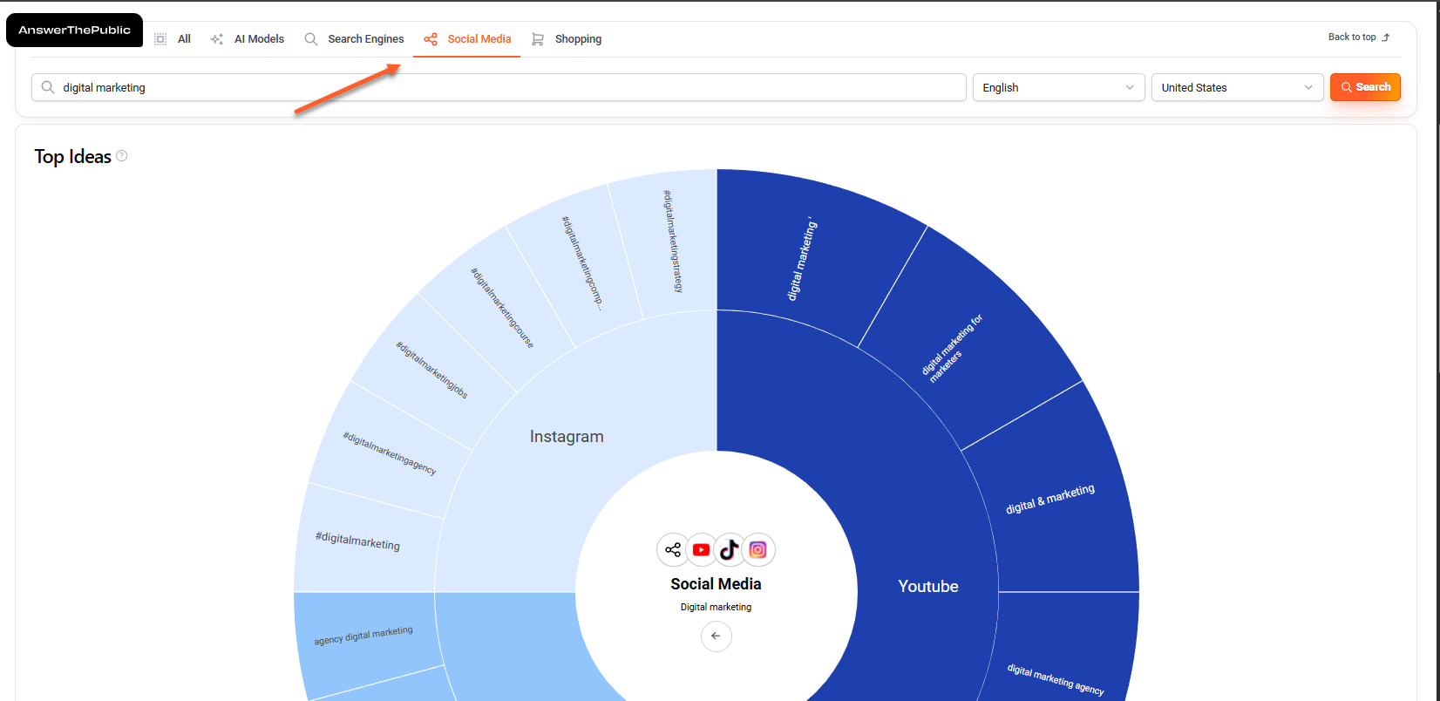
Task: Open the Search Engines tab
Action: tap(354, 39)
